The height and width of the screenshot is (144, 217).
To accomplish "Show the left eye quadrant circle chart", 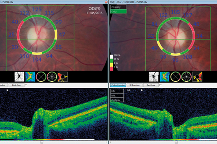I will click(x=176, y=76).
